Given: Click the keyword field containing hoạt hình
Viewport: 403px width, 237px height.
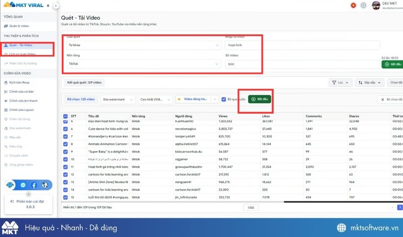Looking at the screenshot, I should click(302, 45).
